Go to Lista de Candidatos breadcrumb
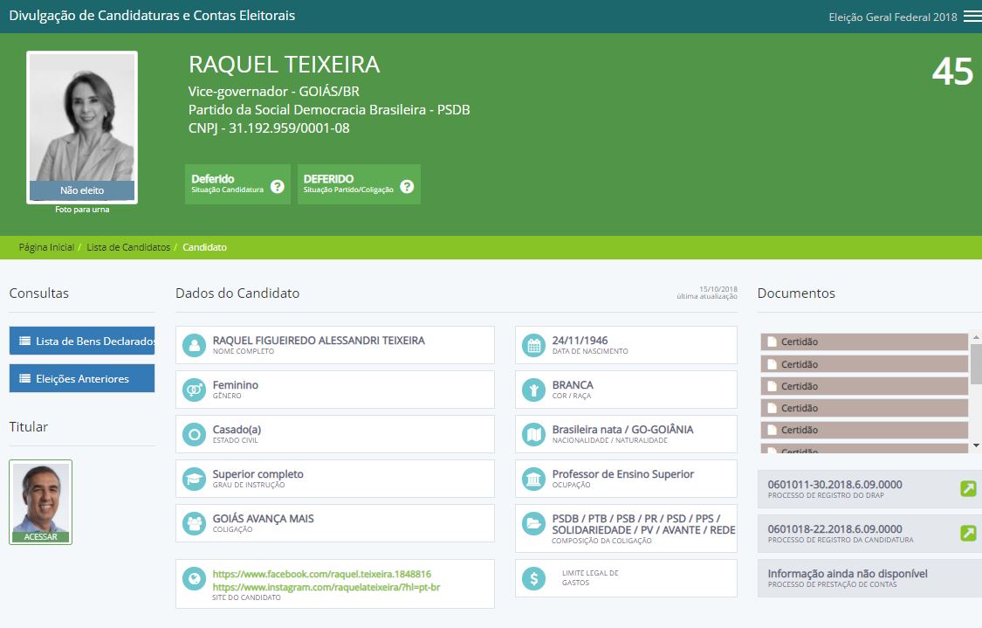The height and width of the screenshot is (628, 982). tap(128, 247)
